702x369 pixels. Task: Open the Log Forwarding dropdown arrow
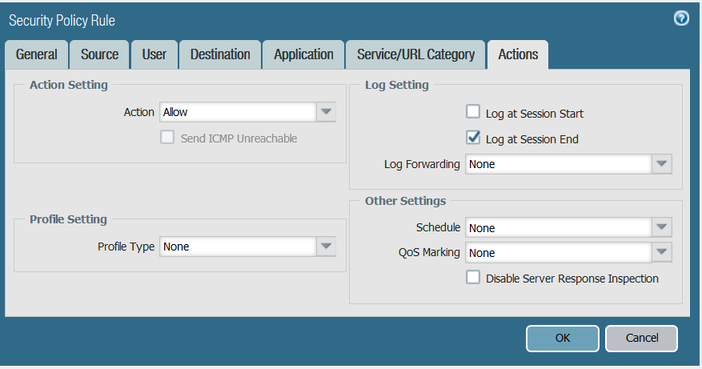(661, 164)
